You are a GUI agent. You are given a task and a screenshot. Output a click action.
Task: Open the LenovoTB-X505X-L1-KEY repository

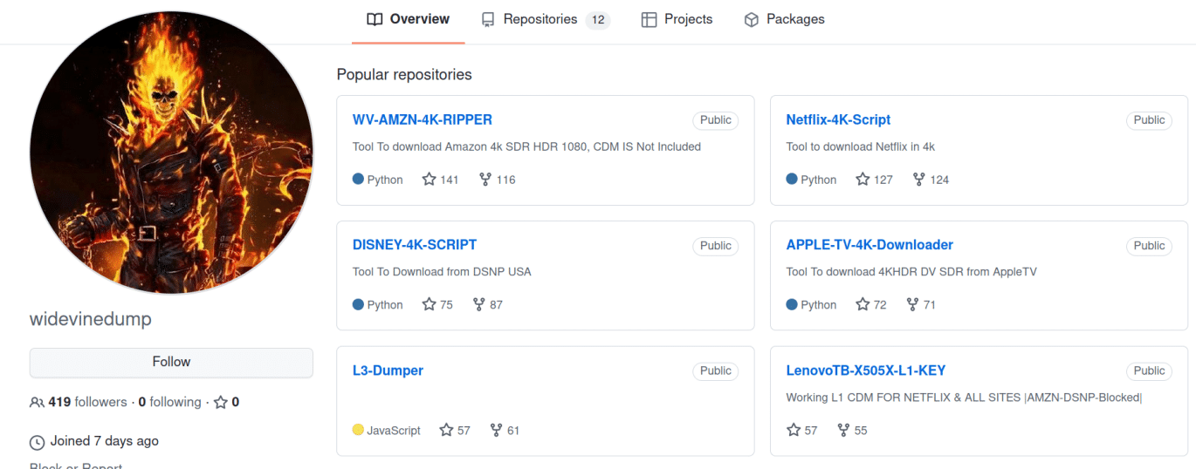click(865, 370)
